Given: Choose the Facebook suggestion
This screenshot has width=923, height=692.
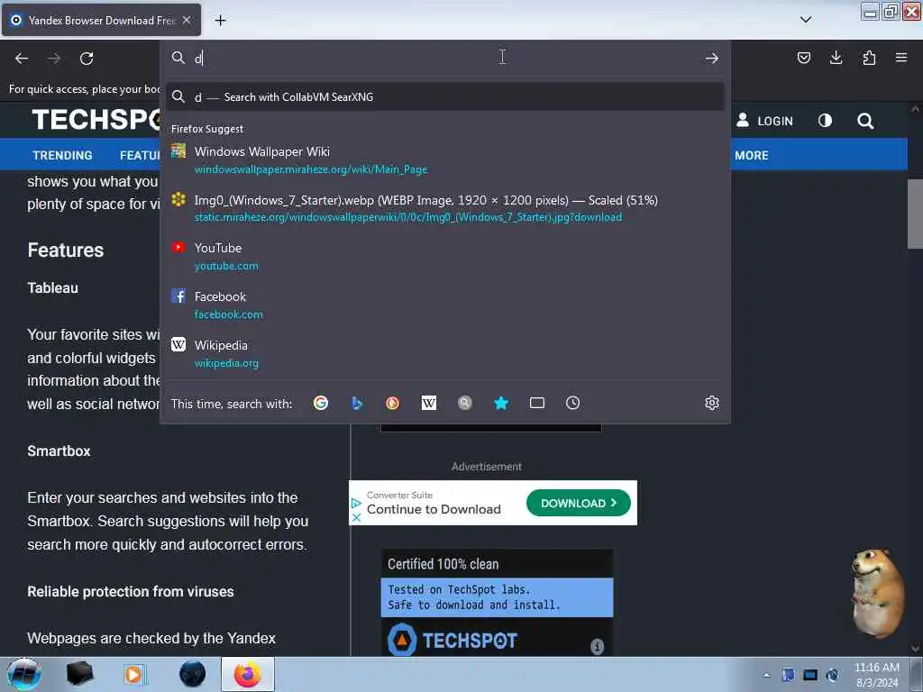Looking at the screenshot, I should click(x=445, y=305).
